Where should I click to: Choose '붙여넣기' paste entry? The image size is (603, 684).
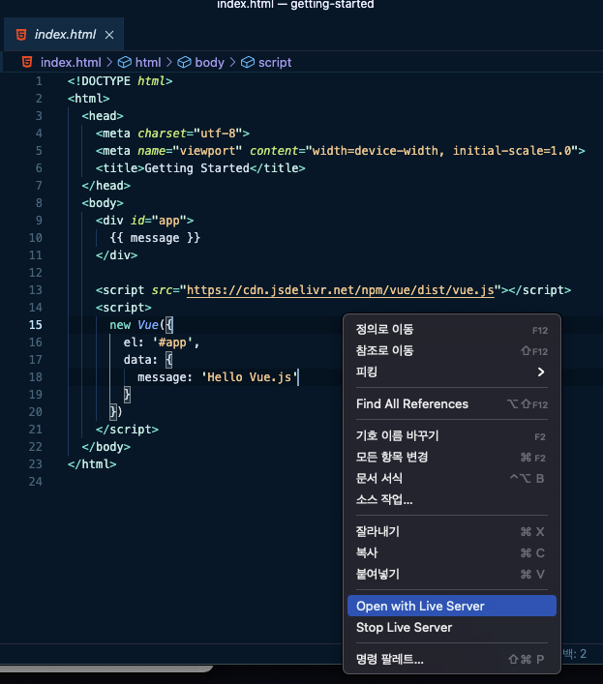coord(452,575)
